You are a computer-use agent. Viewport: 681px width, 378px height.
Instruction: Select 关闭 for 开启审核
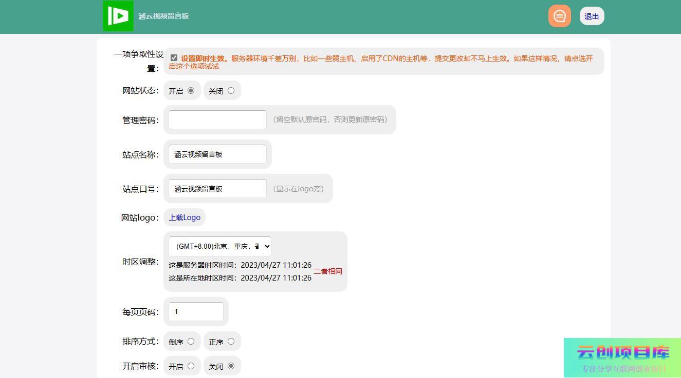(231, 366)
